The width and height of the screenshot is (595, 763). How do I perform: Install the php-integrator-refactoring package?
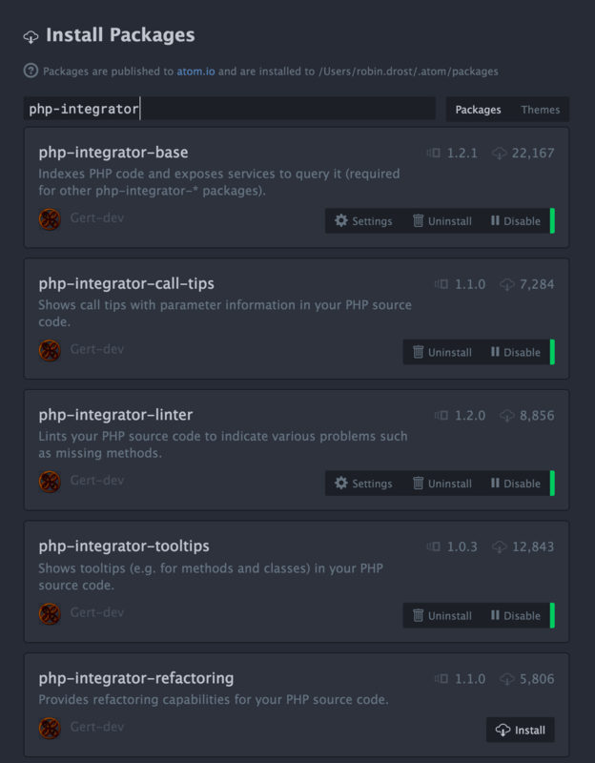520,730
